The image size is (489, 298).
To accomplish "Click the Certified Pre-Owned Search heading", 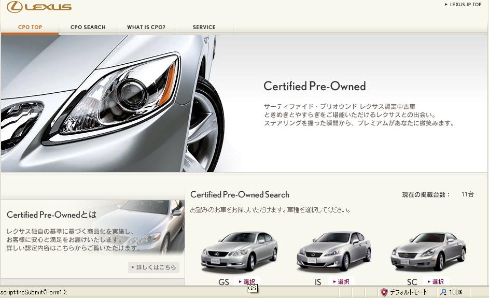I will coord(240,194).
